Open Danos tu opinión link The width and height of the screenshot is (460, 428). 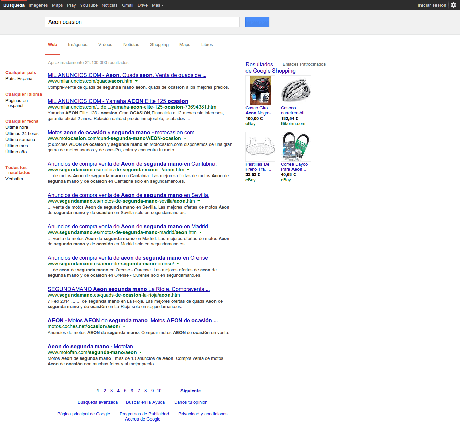point(191,402)
